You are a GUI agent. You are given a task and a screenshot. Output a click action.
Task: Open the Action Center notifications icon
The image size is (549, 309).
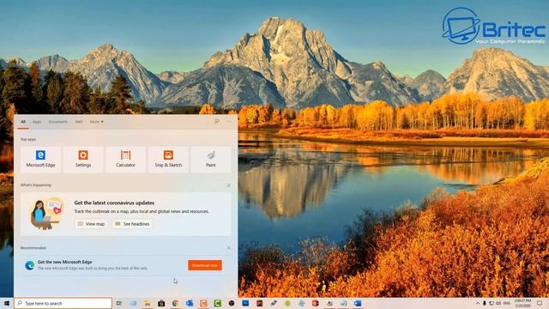click(x=540, y=303)
